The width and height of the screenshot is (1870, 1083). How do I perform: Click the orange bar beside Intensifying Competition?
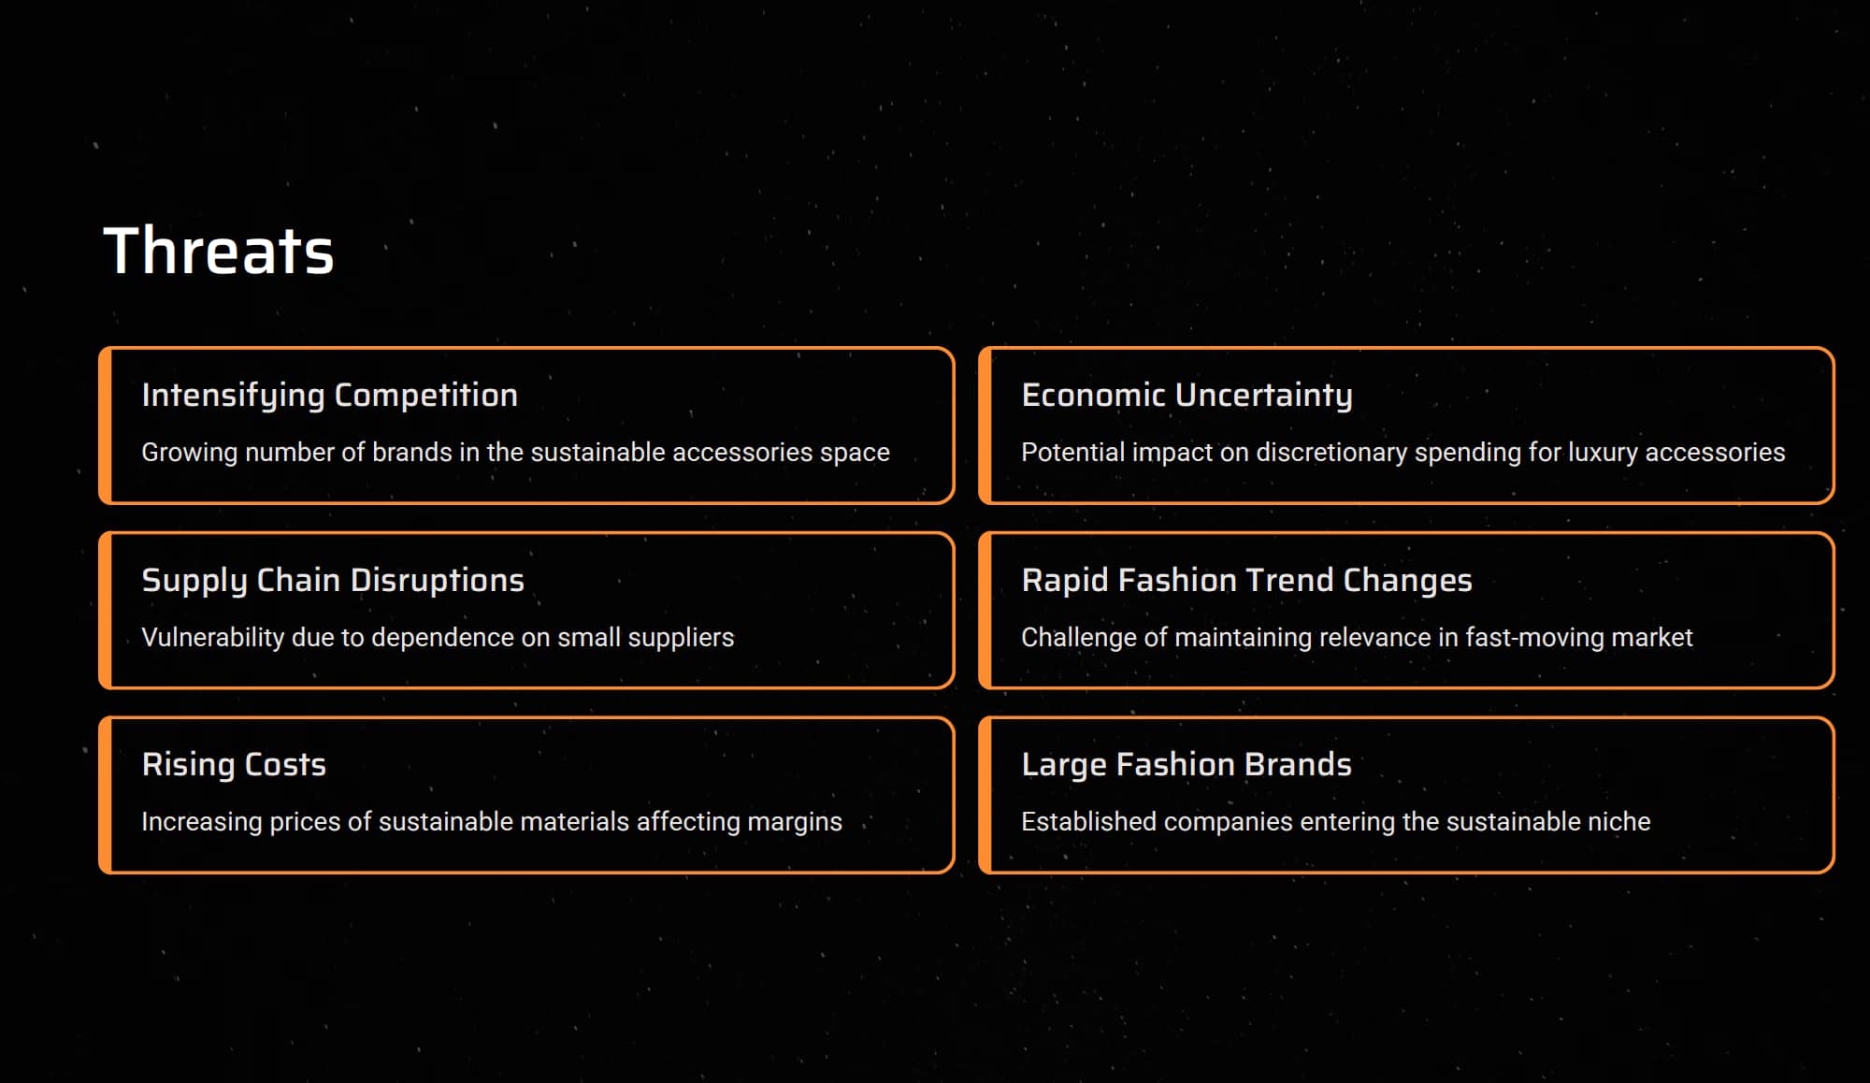pyautogui.click(x=106, y=426)
